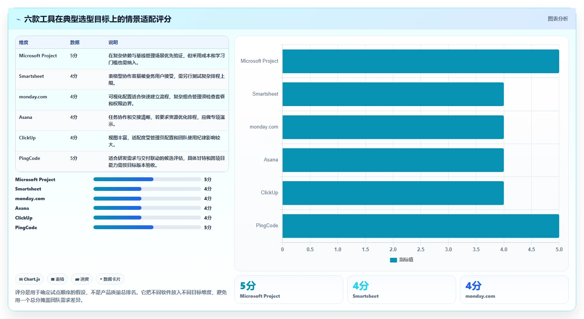Viewport: 584px width, 319px height.
Task: Open the 4分 monday.com summary card
Action: click(514, 290)
